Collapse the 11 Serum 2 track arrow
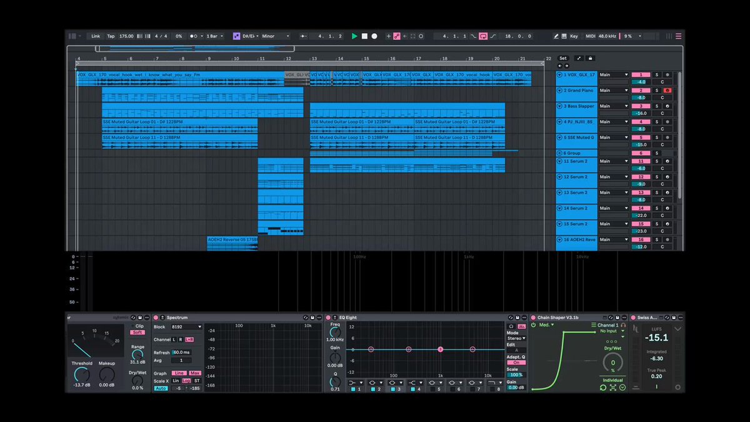The height and width of the screenshot is (422, 750). pyautogui.click(x=559, y=161)
